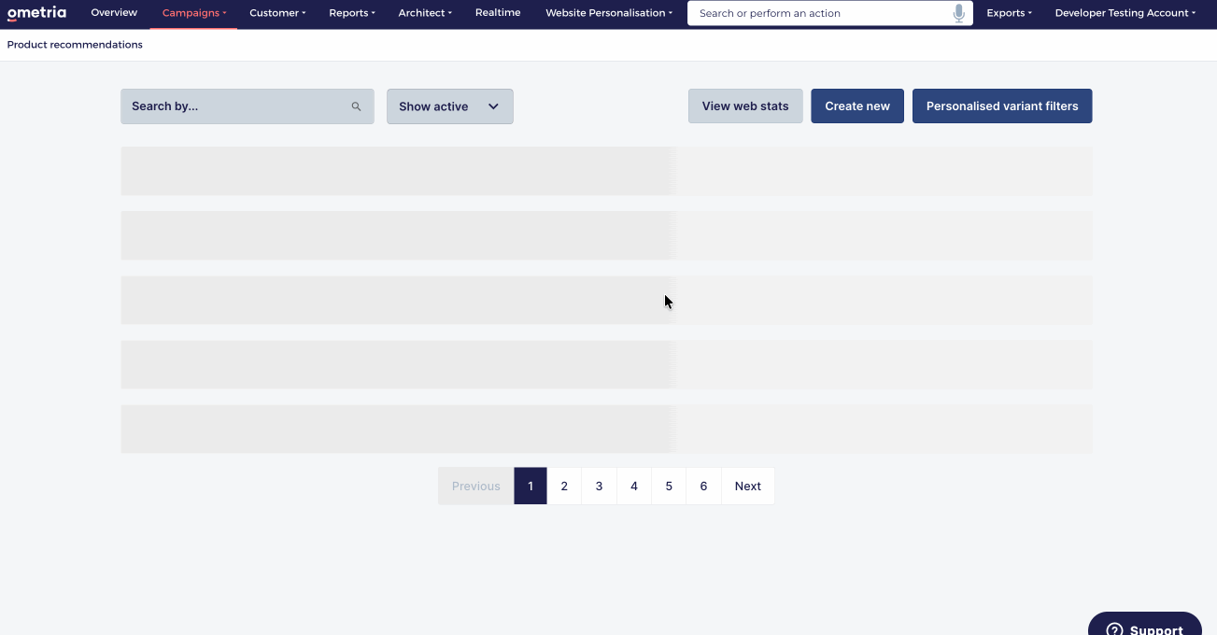Go to page 6
1217x635 pixels.
[703, 487]
